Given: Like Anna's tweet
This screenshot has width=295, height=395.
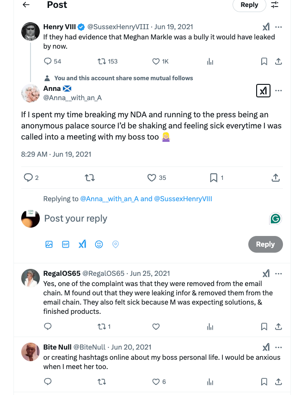Looking at the screenshot, I should point(151,178).
